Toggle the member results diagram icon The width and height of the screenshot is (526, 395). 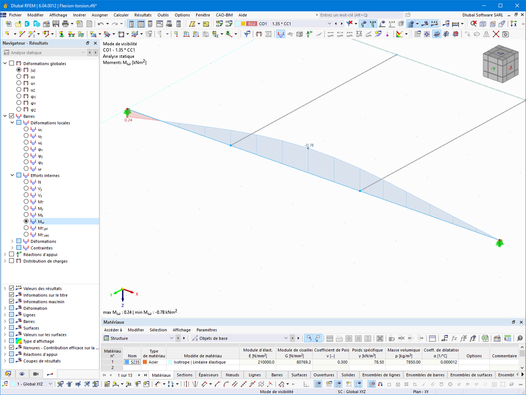tap(280, 34)
